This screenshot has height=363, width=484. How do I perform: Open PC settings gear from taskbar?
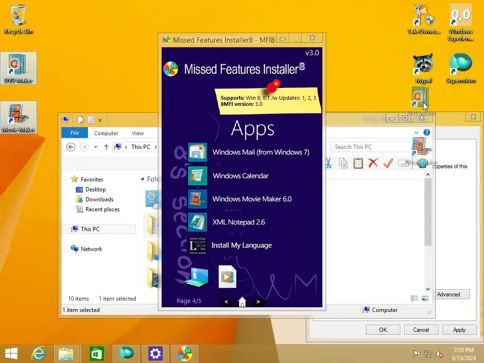[155, 354]
